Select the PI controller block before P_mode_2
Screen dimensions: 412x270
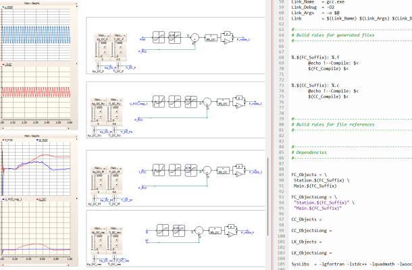(x=237, y=102)
